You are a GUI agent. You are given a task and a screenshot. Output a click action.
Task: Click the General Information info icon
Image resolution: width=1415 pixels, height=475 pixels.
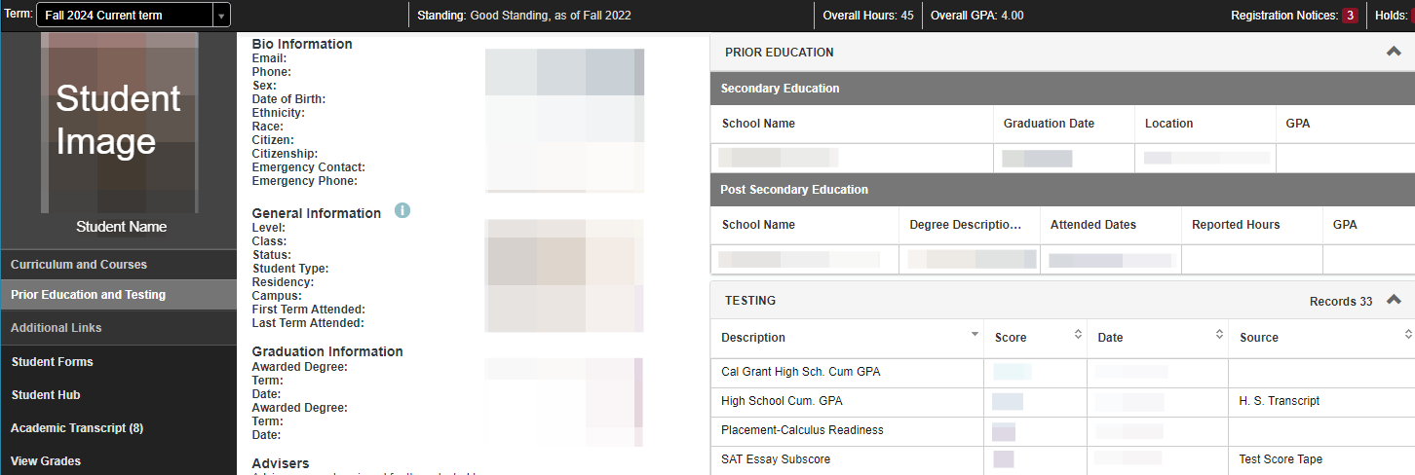click(x=402, y=210)
